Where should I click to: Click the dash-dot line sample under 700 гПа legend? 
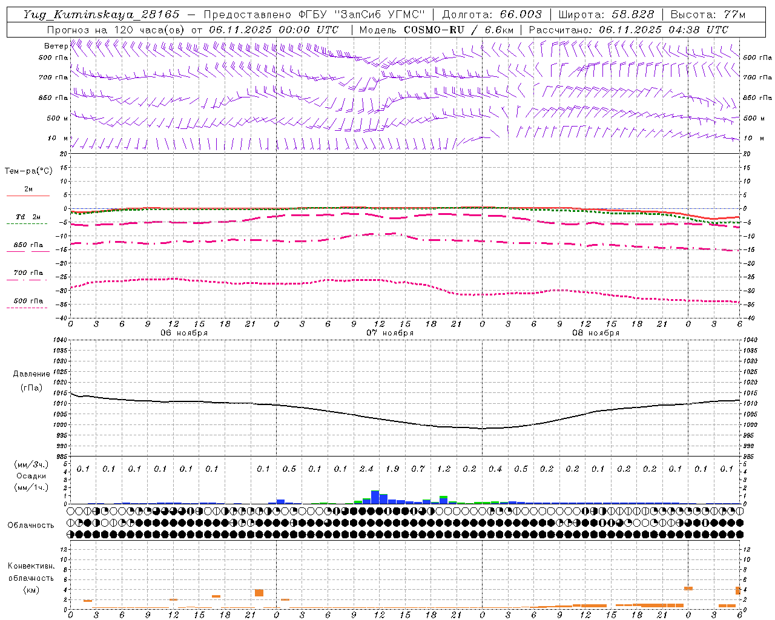click(27, 280)
